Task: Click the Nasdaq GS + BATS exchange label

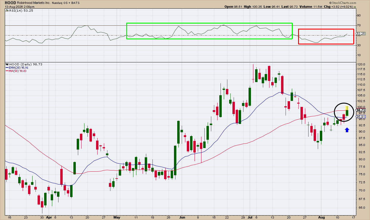Action: (x=66, y=3)
